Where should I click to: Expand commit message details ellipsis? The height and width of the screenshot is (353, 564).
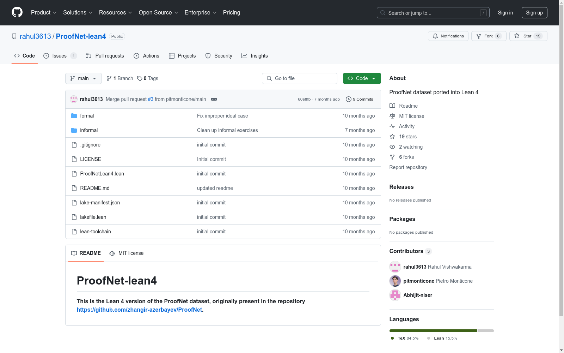214,99
